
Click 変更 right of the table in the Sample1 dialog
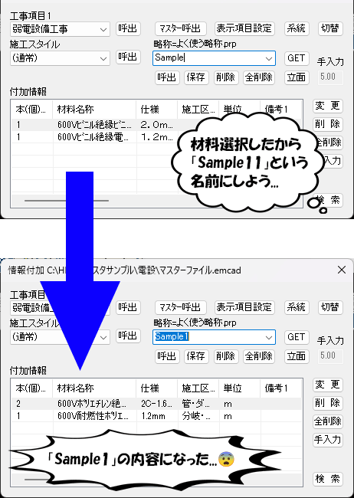[328, 385]
